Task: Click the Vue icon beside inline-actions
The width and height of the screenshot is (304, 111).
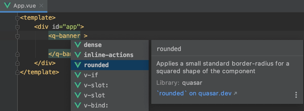Action: [78, 55]
